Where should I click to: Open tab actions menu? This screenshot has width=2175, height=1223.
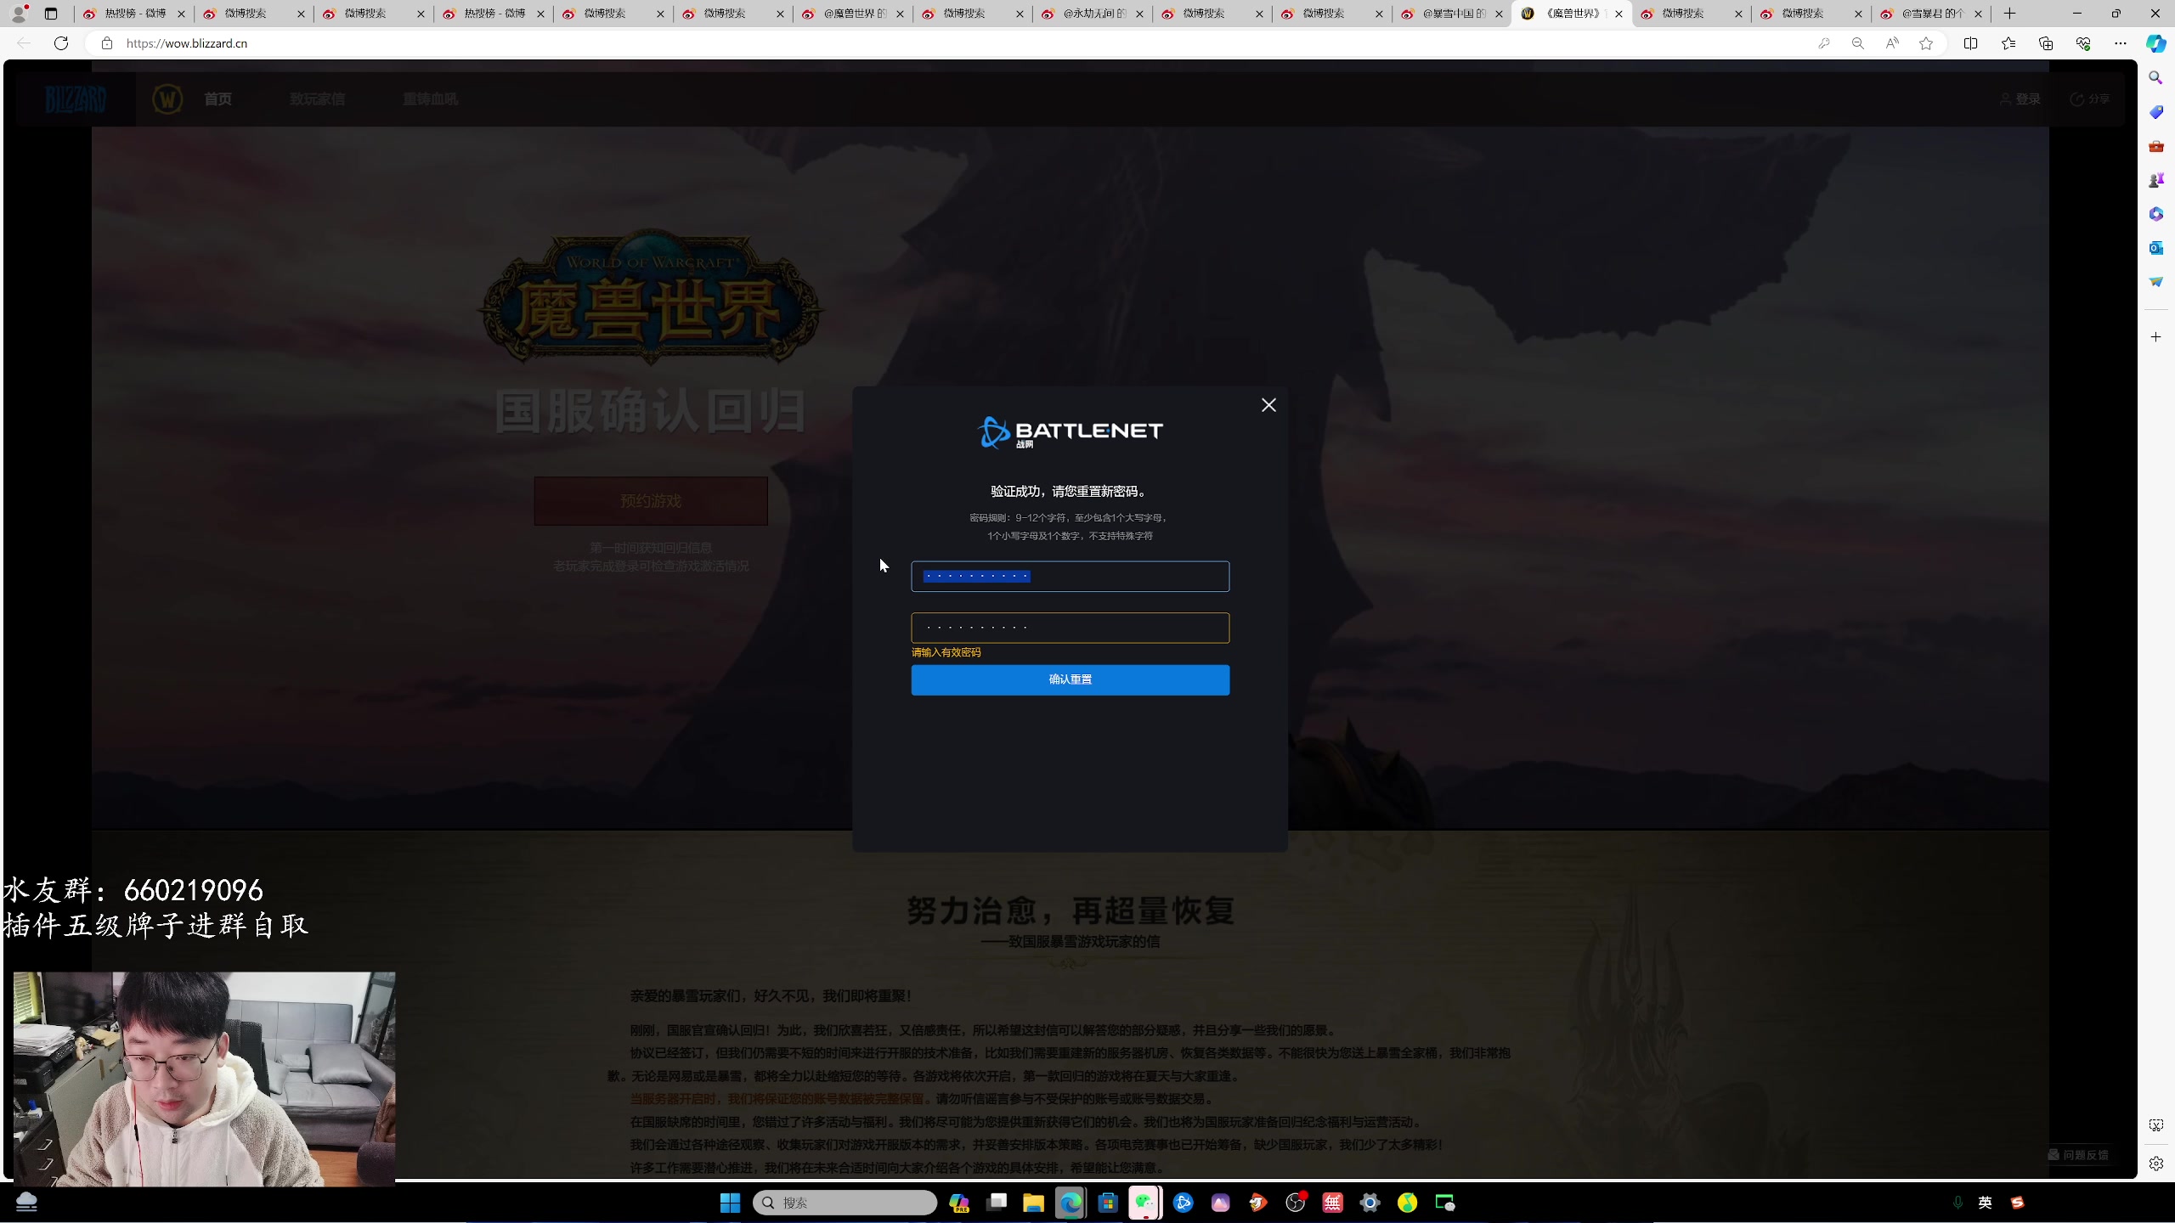(x=51, y=14)
